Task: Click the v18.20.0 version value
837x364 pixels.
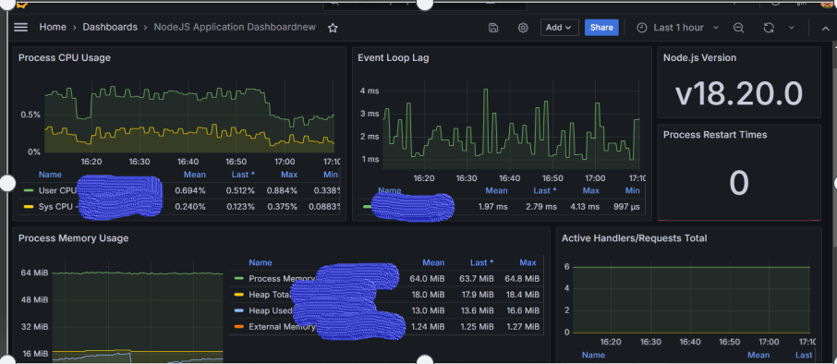Action: click(739, 94)
